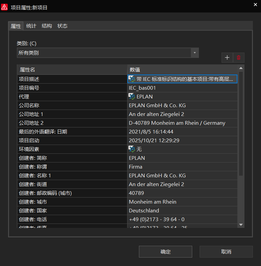Screen dimensions: 261x266
Task: Click translation icon in 项目描述 value
Action: coord(132,79)
